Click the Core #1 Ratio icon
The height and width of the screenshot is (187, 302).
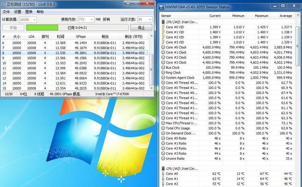(x=163, y=144)
